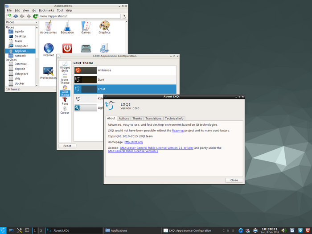Open the Tool menu

coord(60,10)
